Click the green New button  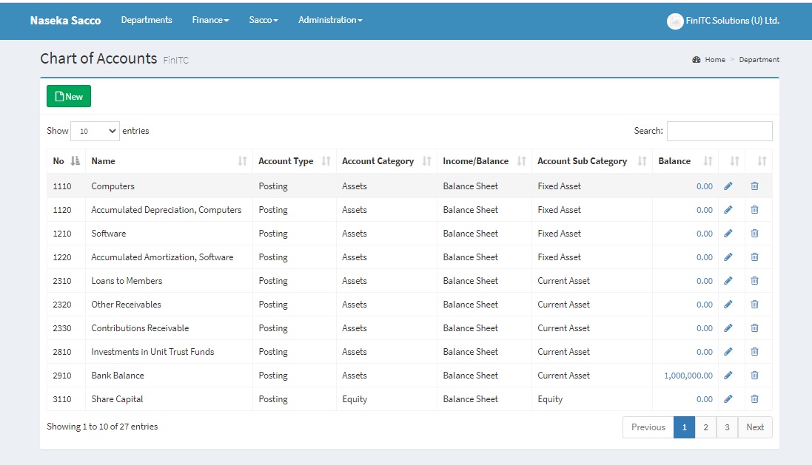pos(69,97)
